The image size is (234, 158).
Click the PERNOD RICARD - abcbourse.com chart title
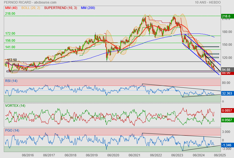pos(30,2)
